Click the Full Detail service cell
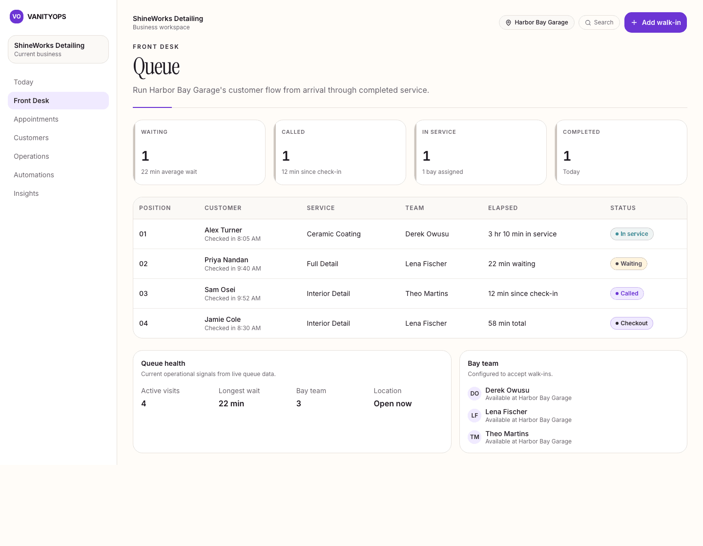 [x=323, y=264]
